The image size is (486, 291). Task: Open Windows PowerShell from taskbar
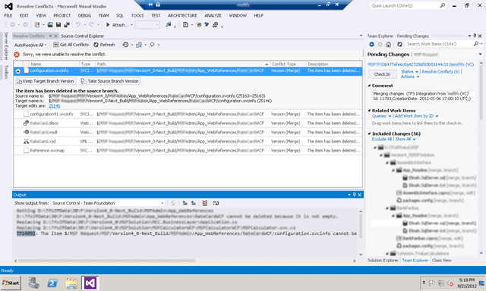coord(52,283)
